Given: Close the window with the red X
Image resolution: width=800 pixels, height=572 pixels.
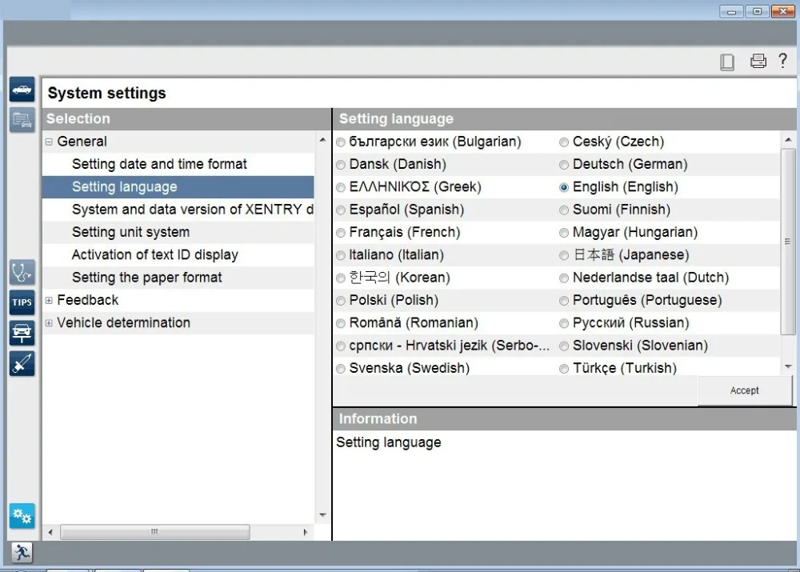Looking at the screenshot, I should (x=782, y=11).
